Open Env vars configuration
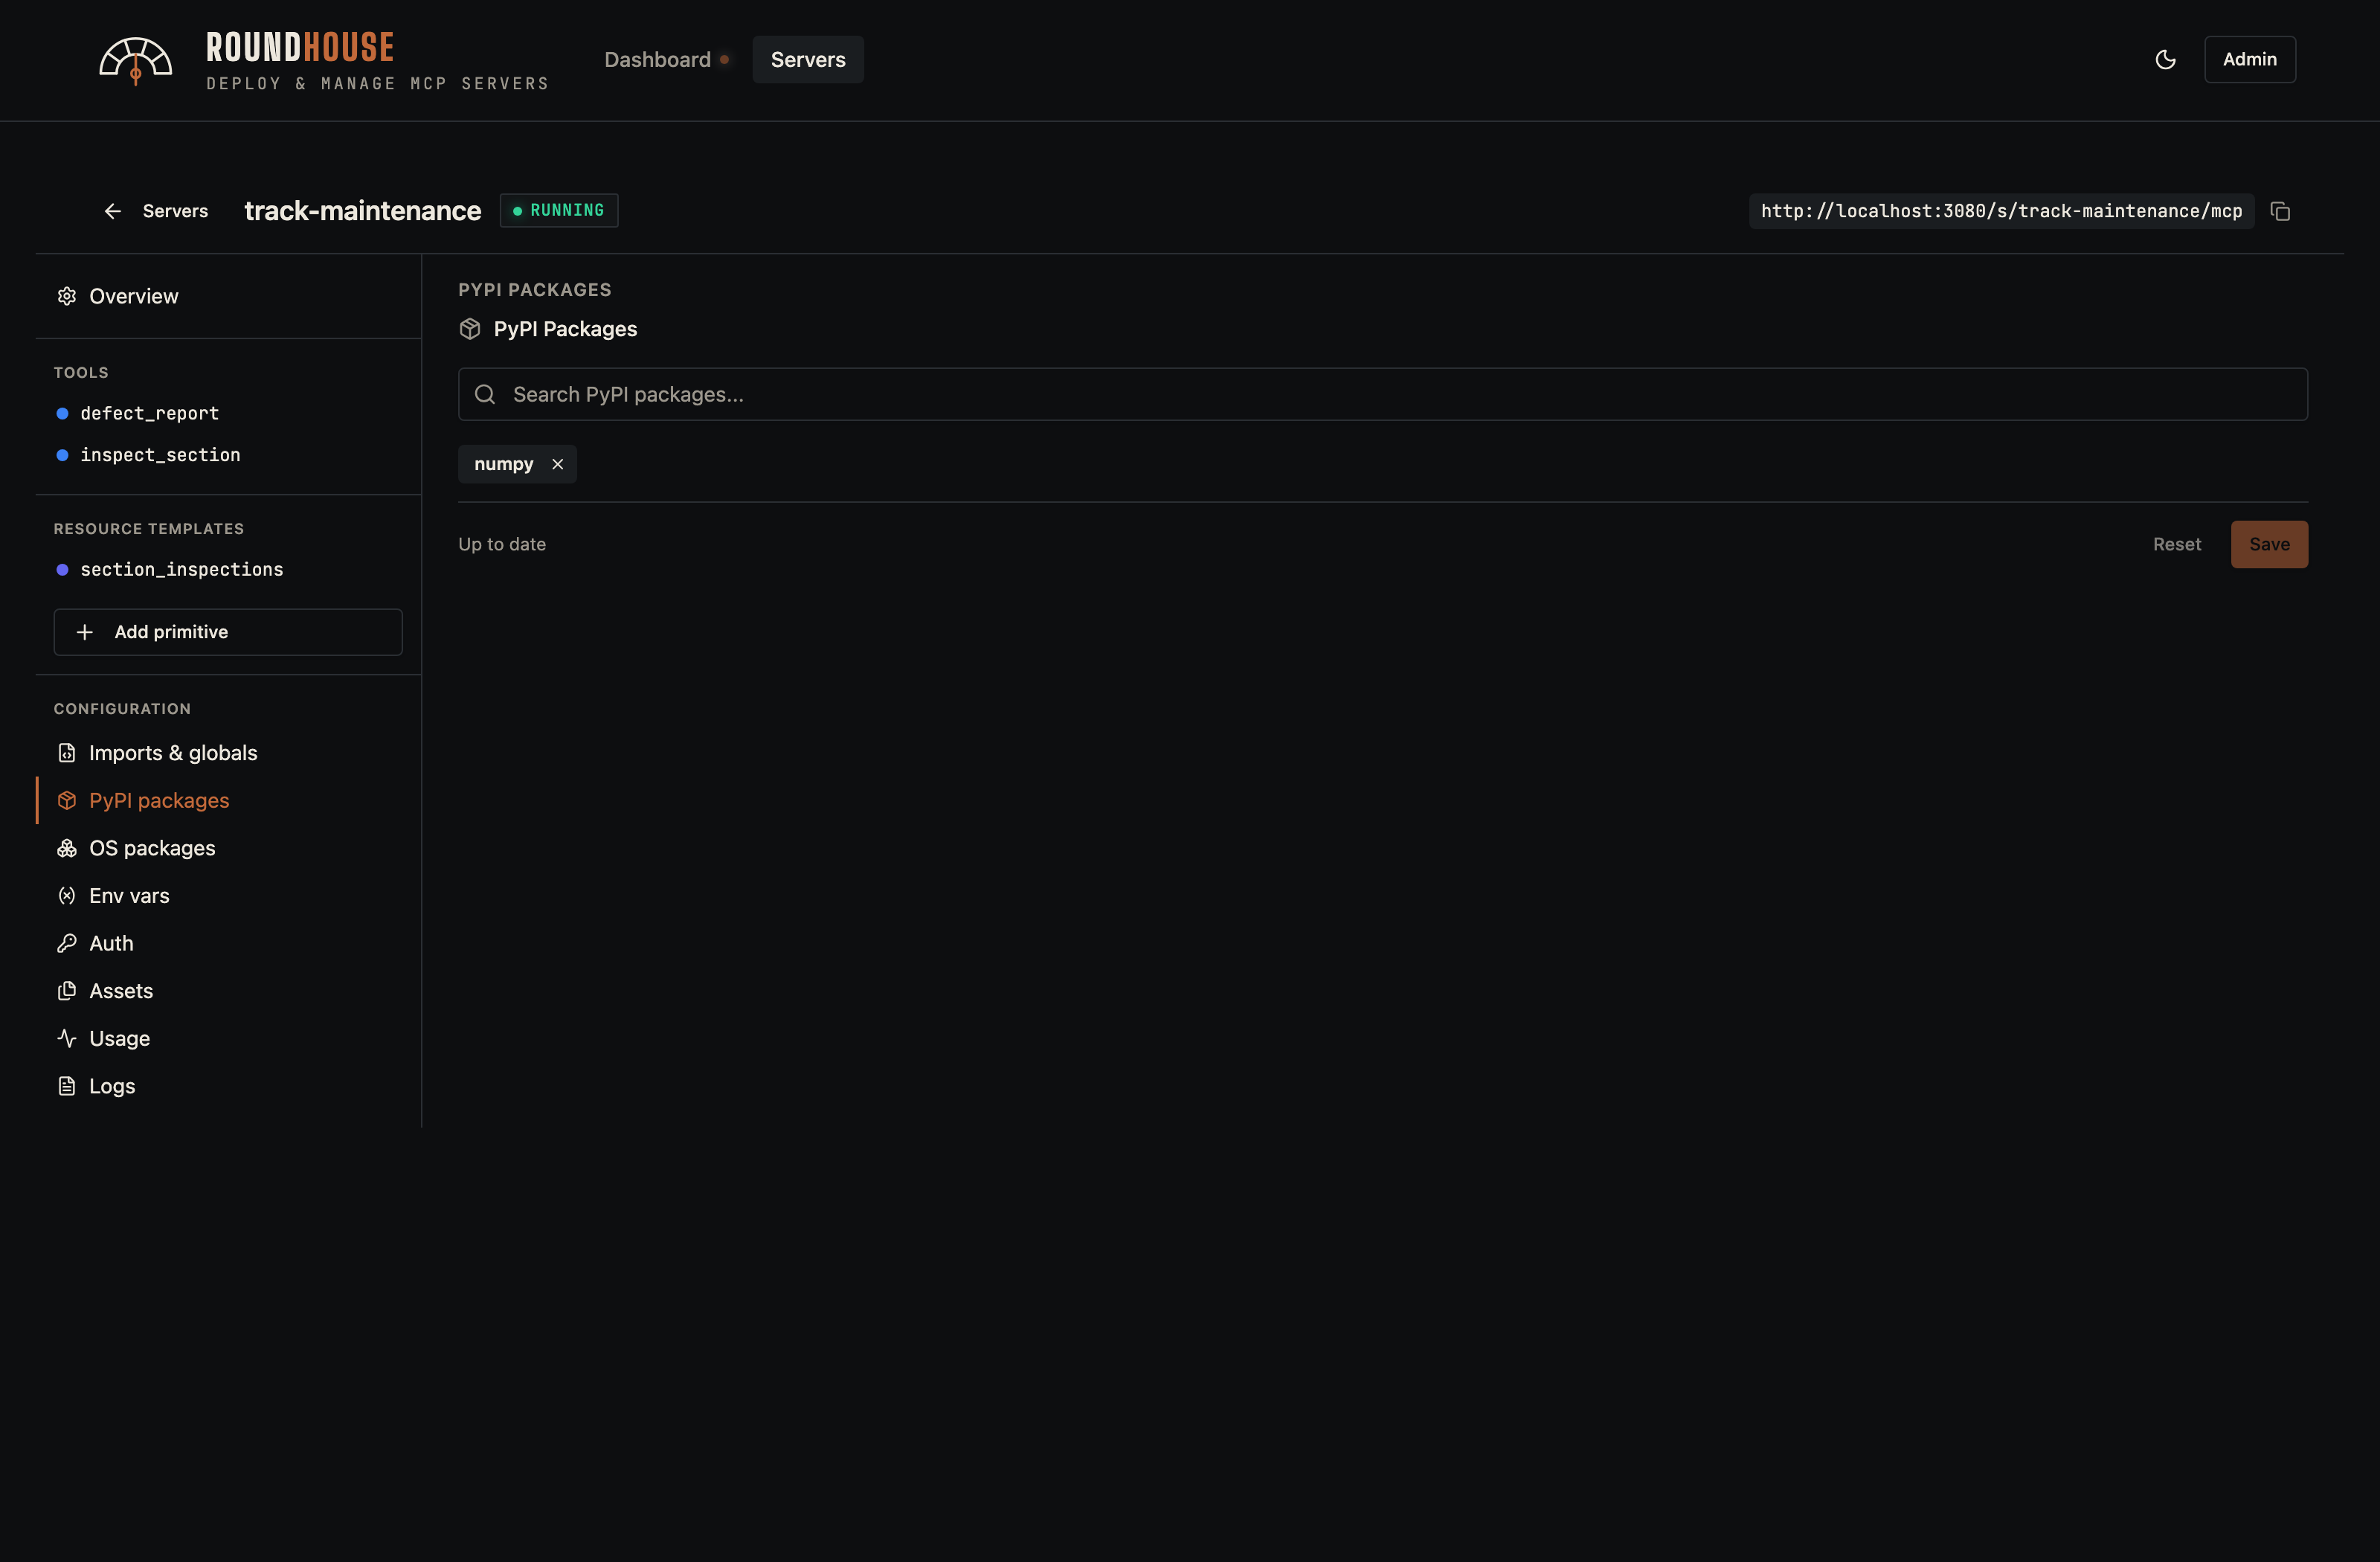 tap(228, 896)
